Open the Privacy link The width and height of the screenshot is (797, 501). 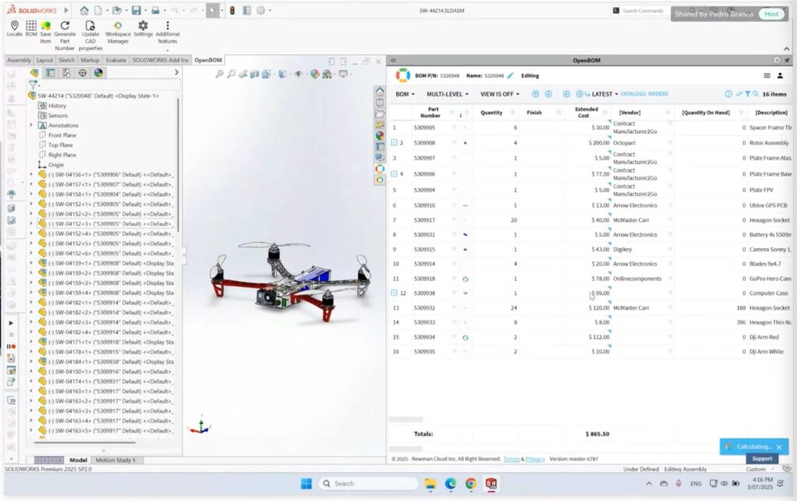535,459
